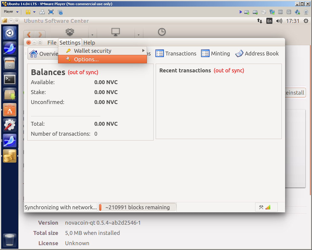Click the VMware webcam device icon

pyautogui.click(x=306, y=12)
